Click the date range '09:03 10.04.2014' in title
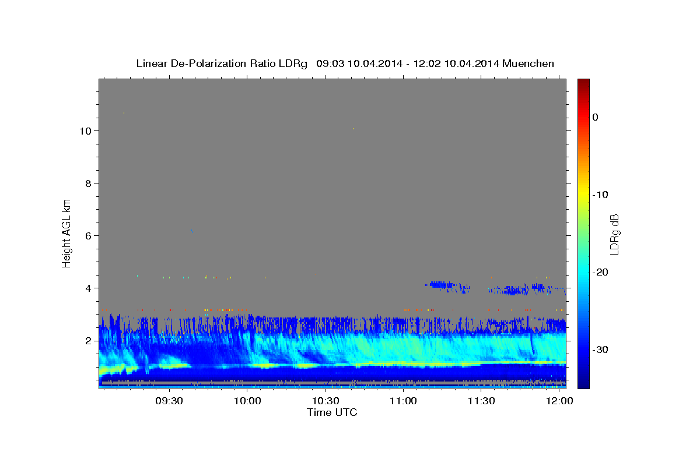 (359, 63)
